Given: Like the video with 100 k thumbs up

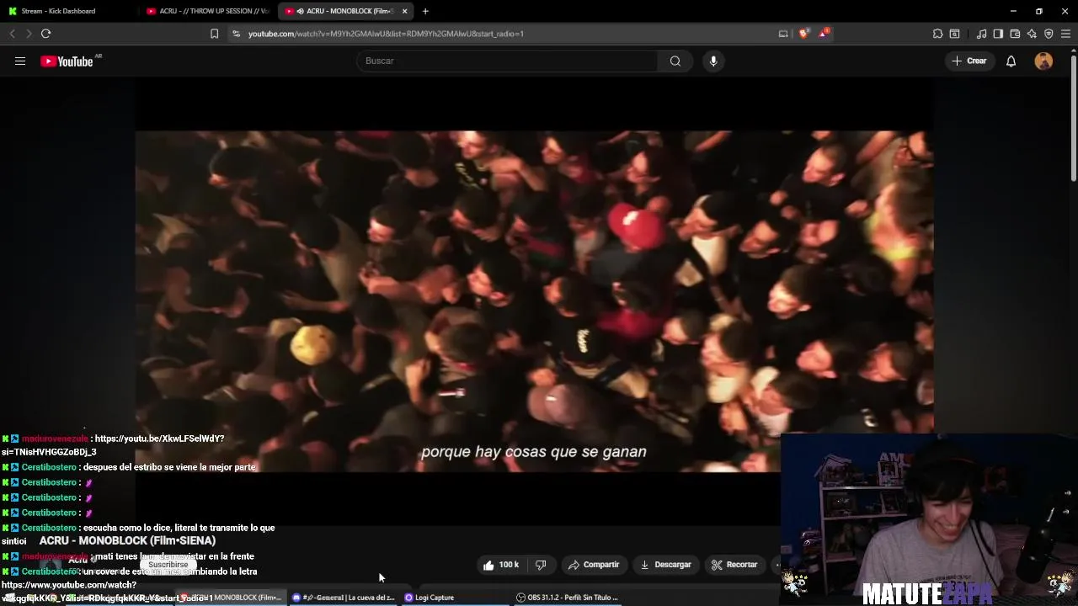Looking at the screenshot, I should point(501,565).
